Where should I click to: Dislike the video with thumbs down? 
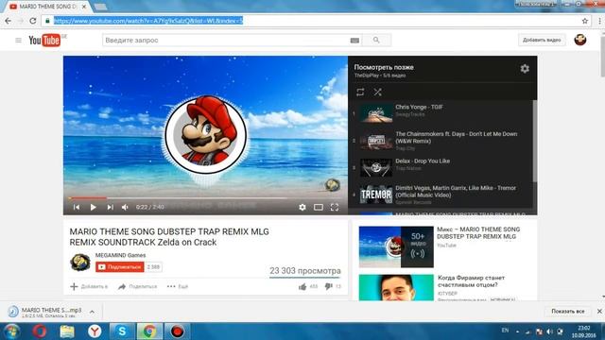tap(328, 286)
